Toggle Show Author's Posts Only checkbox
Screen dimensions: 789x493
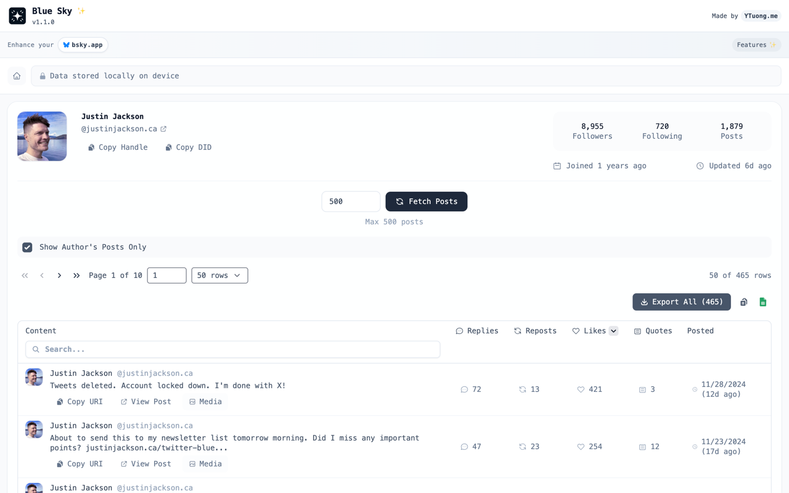27,247
